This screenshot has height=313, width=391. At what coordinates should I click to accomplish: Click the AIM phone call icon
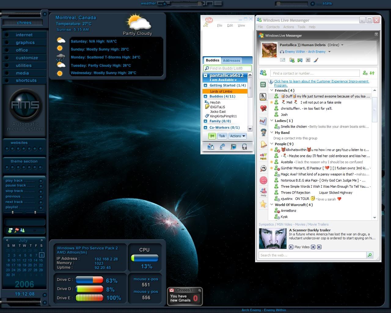[x=222, y=147]
